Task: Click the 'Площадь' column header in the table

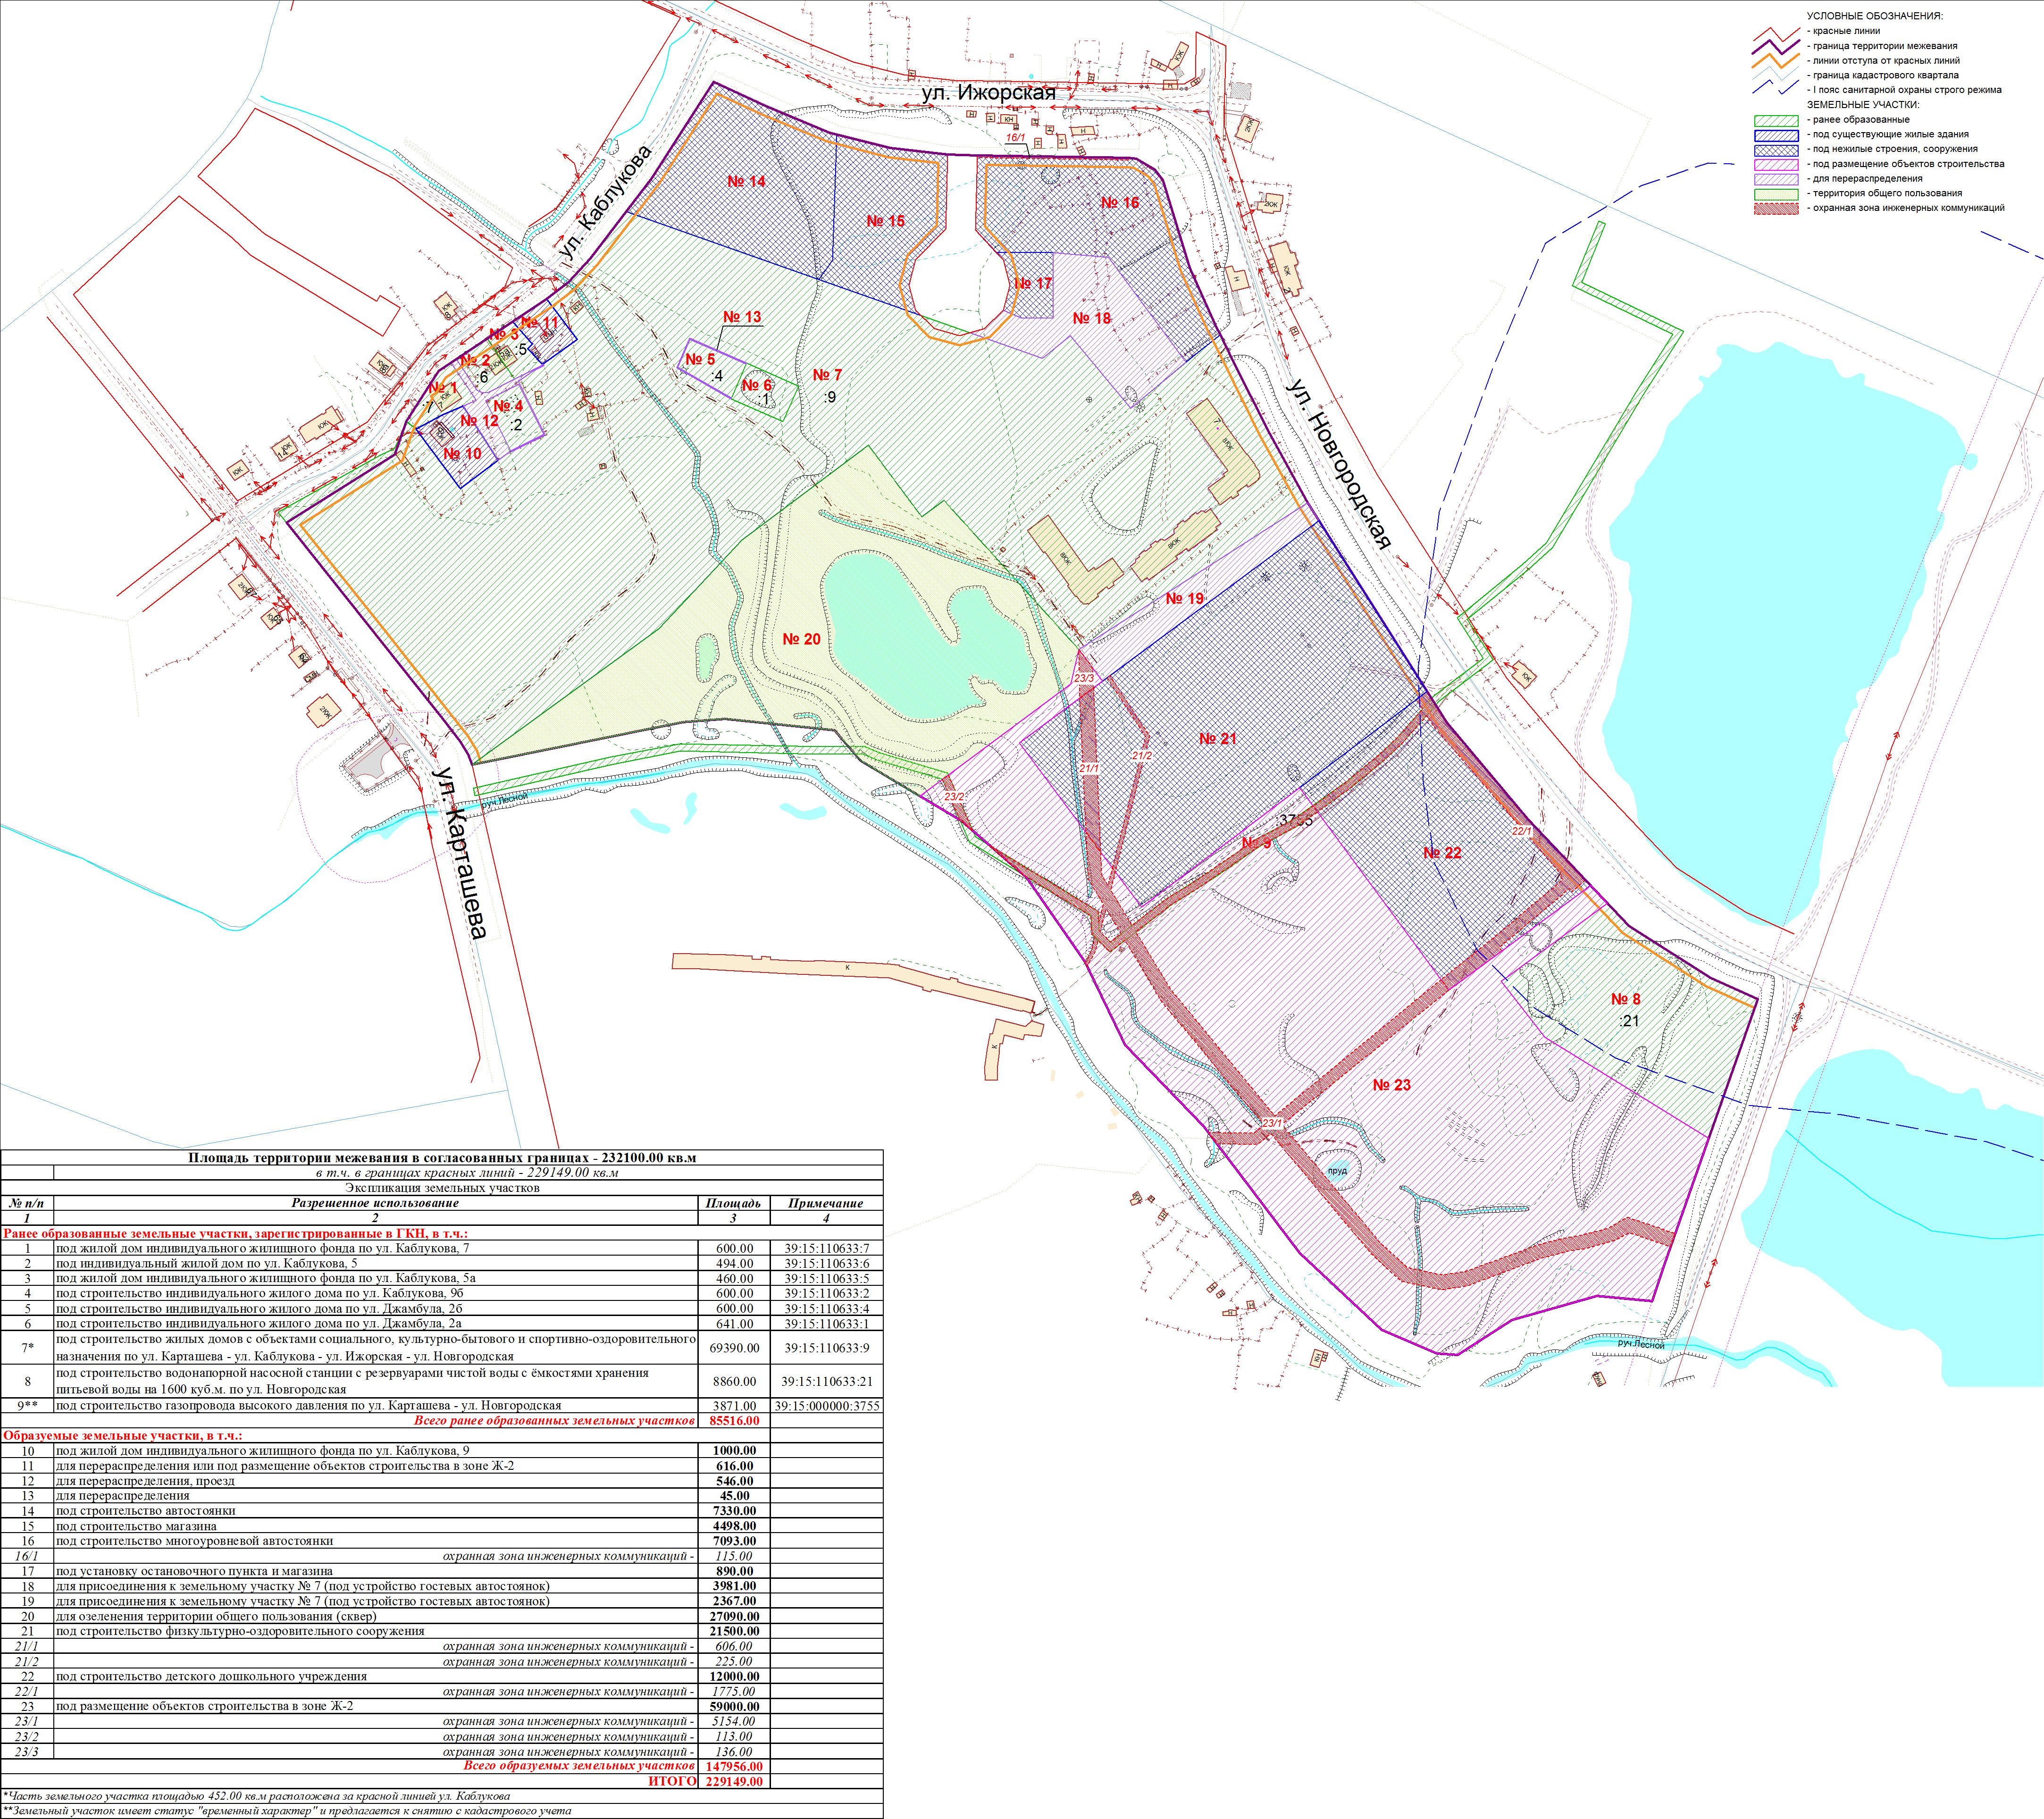Action: coord(733,1204)
